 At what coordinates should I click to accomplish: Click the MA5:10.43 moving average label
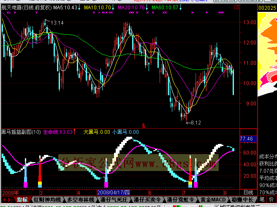[x=65, y=8]
